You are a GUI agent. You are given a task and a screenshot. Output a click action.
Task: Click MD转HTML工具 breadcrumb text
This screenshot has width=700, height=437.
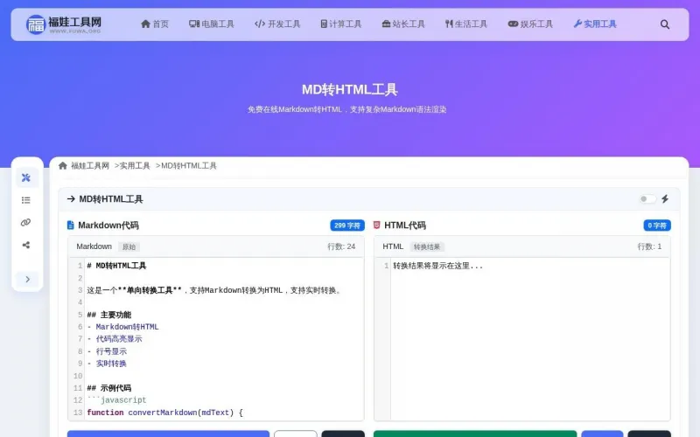tap(189, 166)
